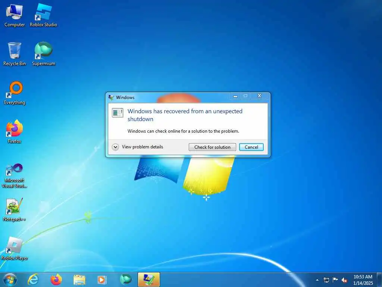Launch Internet Explorer from the taskbar
Image resolution: width=382 pixels, height=287 pixels.
click(x=33, y=280)
